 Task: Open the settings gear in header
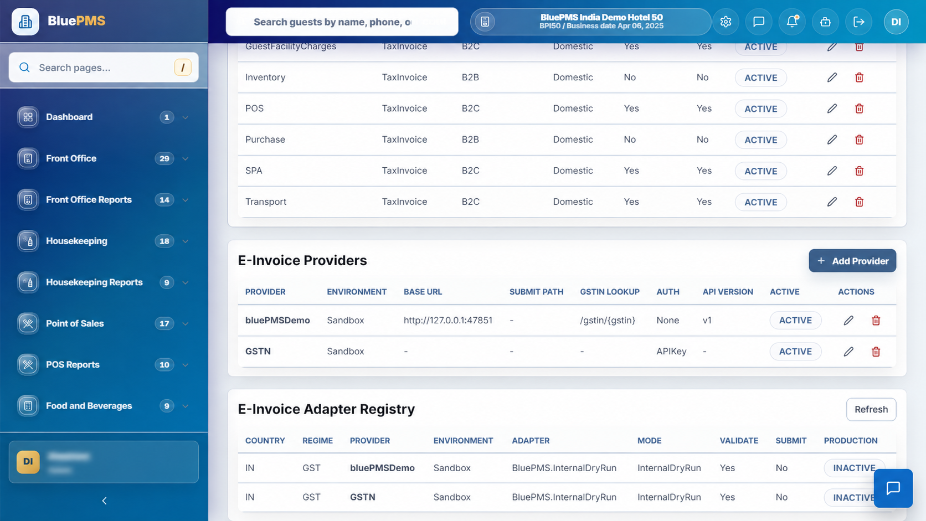coord(726,22)
